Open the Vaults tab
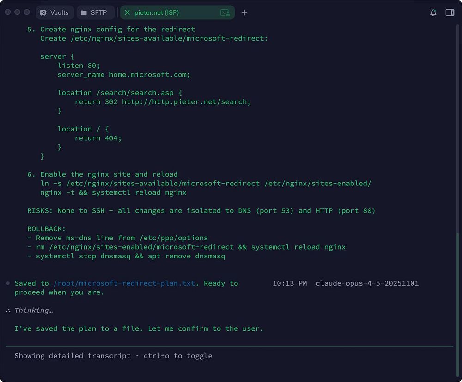Viewport: 462px width, 382px height. coord(55,12)
